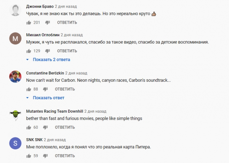Expand "Показать 2 ответа" replies
The image size is (229, 163).
tap(48, 60)
